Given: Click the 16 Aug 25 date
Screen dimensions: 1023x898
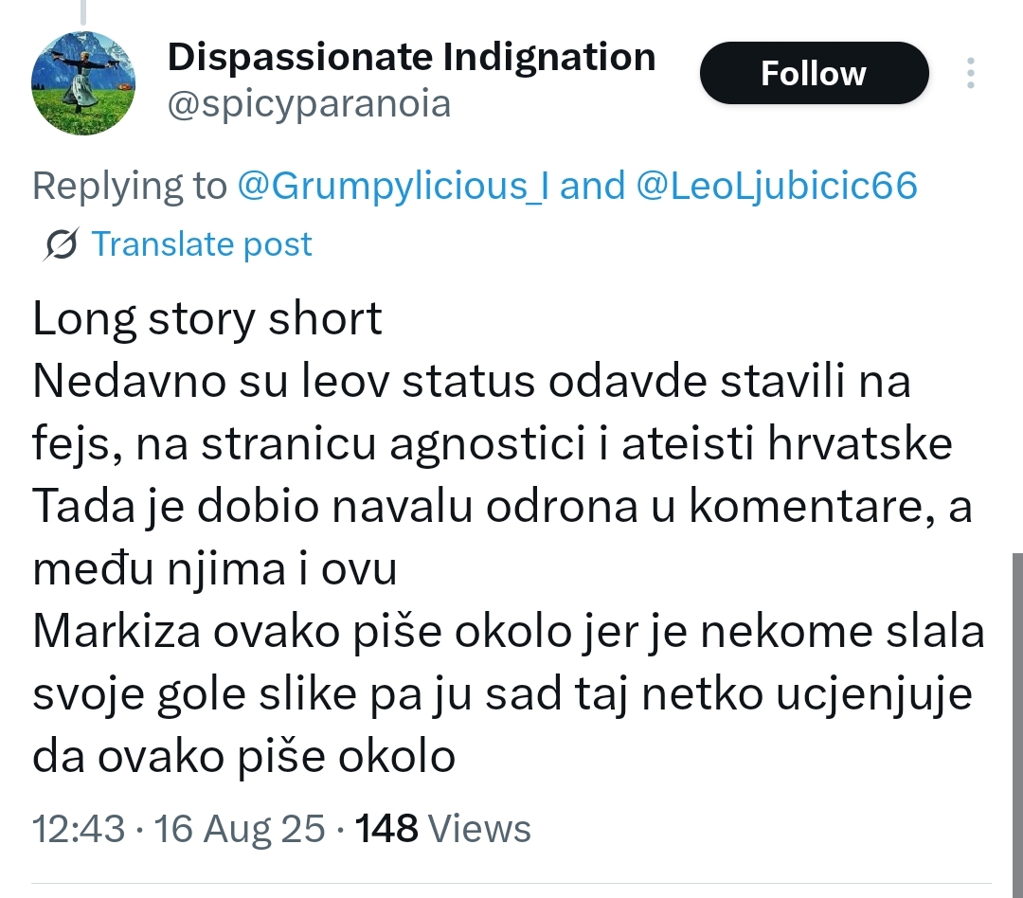Looking at the screenshot, I should [240, 829].
